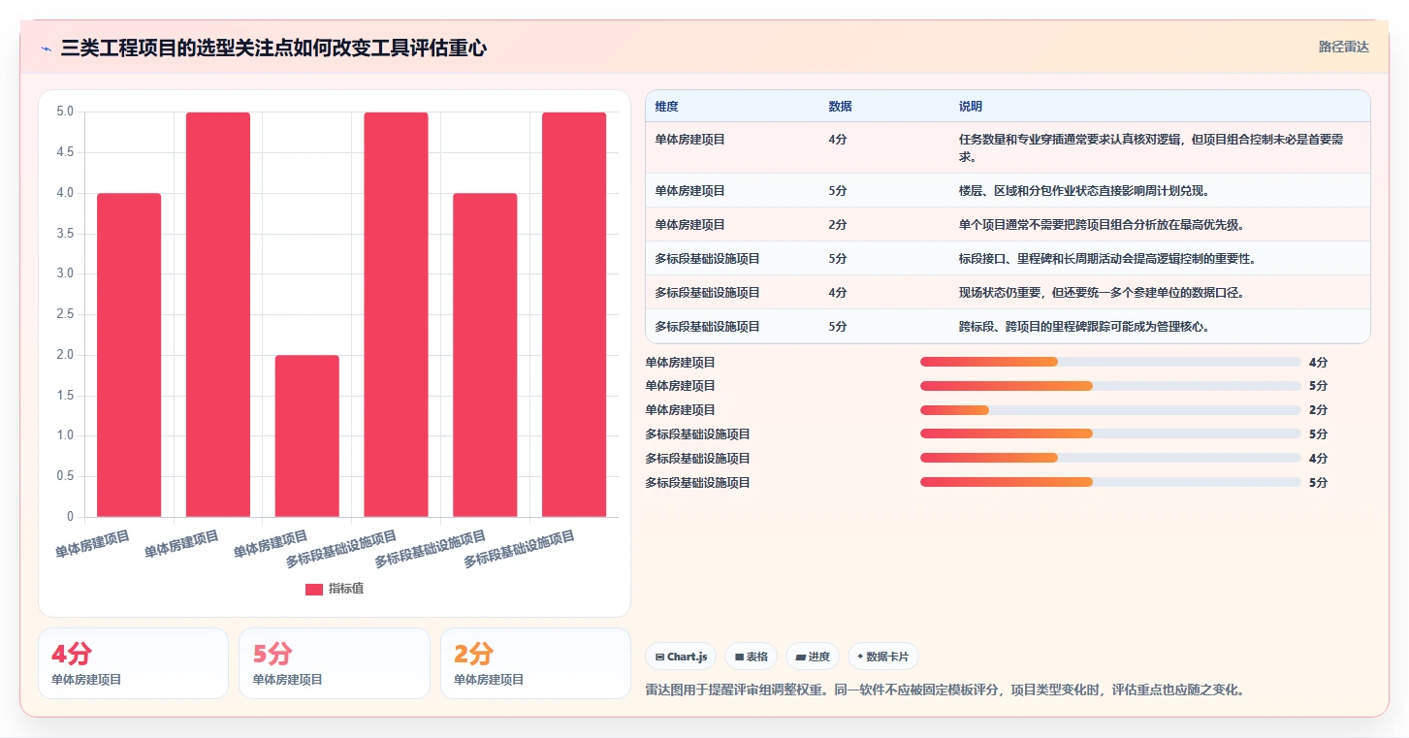The height and width of the screenshot is (738, 1409).
Task: Open the 5分 单体房建项目 data card
Action: (x=335, y=663)
